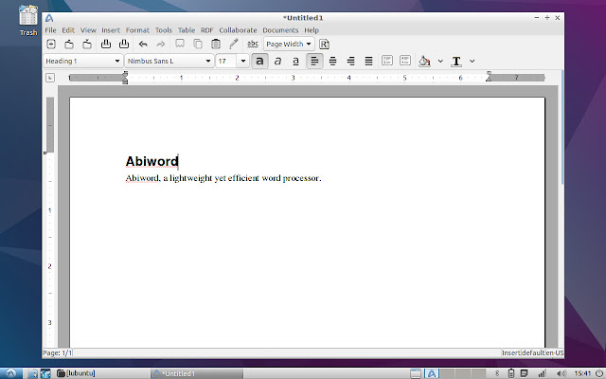Click the battery tray icon

pyautogui.click(x=511, y=373)
